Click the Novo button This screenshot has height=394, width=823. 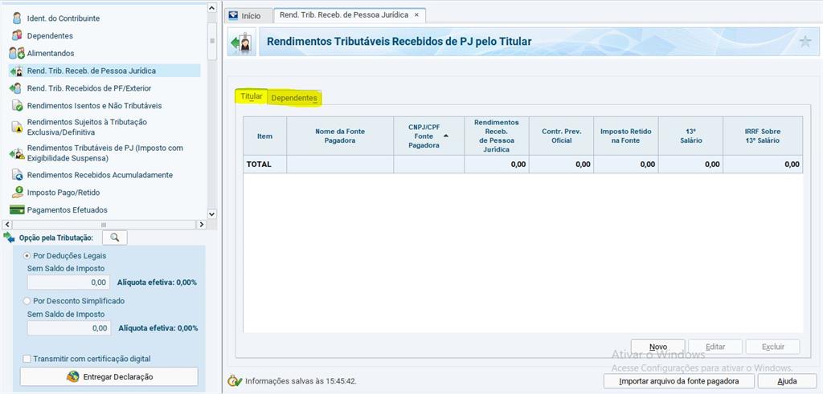point(658,347)
